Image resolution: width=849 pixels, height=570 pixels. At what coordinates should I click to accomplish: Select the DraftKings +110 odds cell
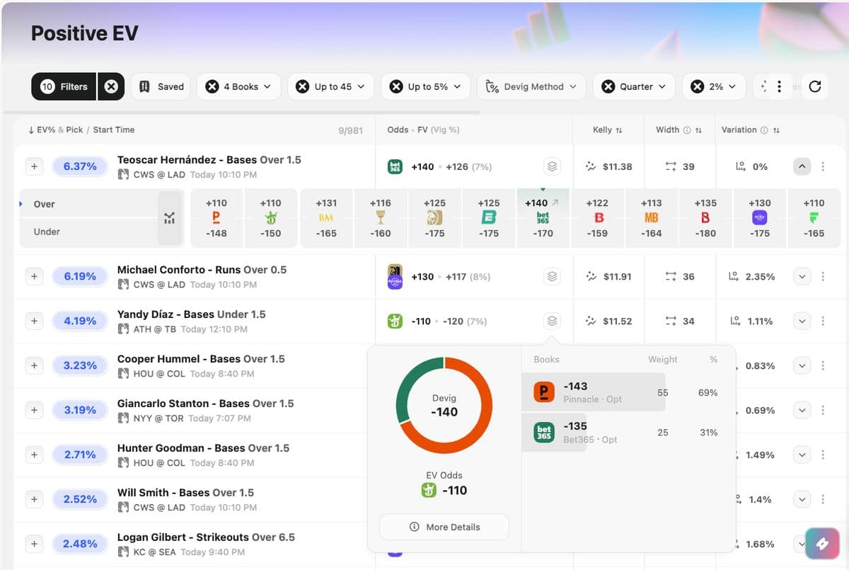pyautogui.click(x=270, y=218)
